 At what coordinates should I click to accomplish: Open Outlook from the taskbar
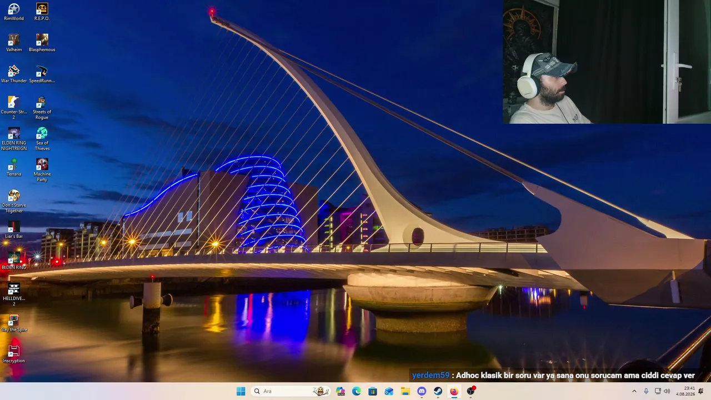[389, 391]
